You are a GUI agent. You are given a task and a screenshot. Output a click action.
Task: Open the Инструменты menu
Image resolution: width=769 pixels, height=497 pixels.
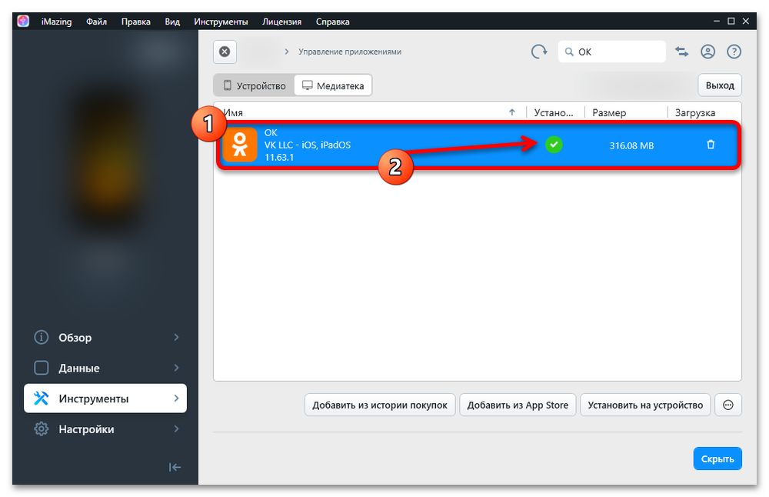tap(221, 22)
